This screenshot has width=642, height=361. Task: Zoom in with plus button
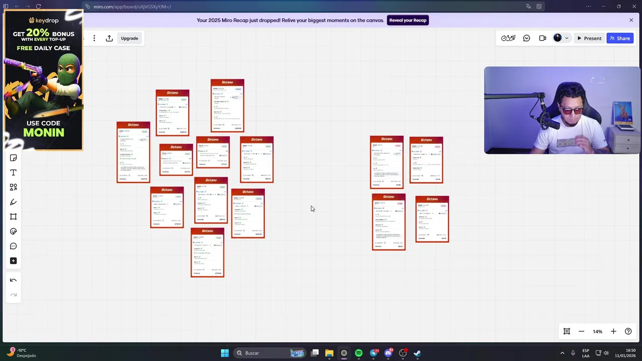[x=613, y=331]
